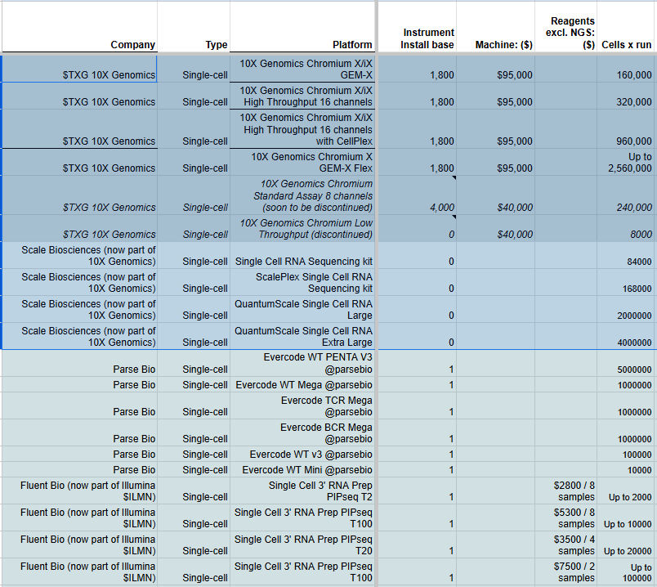Select the Evercode WT Mini @parsebio cell

302,469
